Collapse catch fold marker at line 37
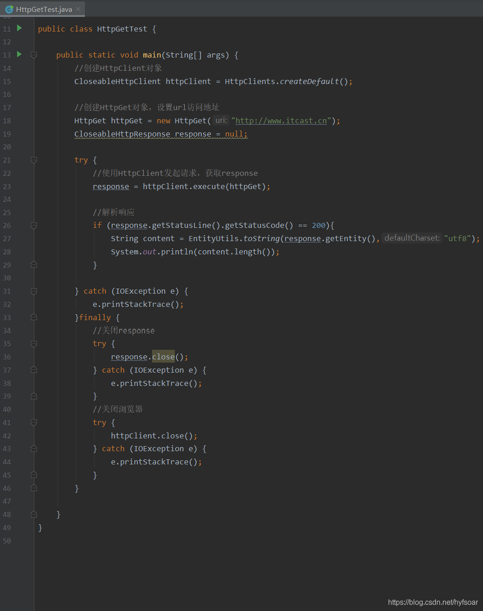The height and width of the screenshot is (611, 483). 34,370
